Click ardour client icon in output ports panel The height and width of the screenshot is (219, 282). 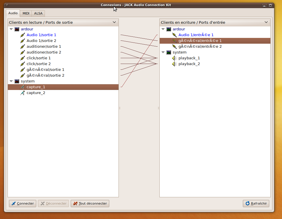pyautogui.click(x=17, y=29)
